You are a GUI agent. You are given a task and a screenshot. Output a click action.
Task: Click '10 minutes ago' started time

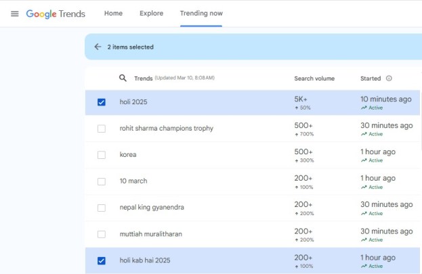[386, 99]
